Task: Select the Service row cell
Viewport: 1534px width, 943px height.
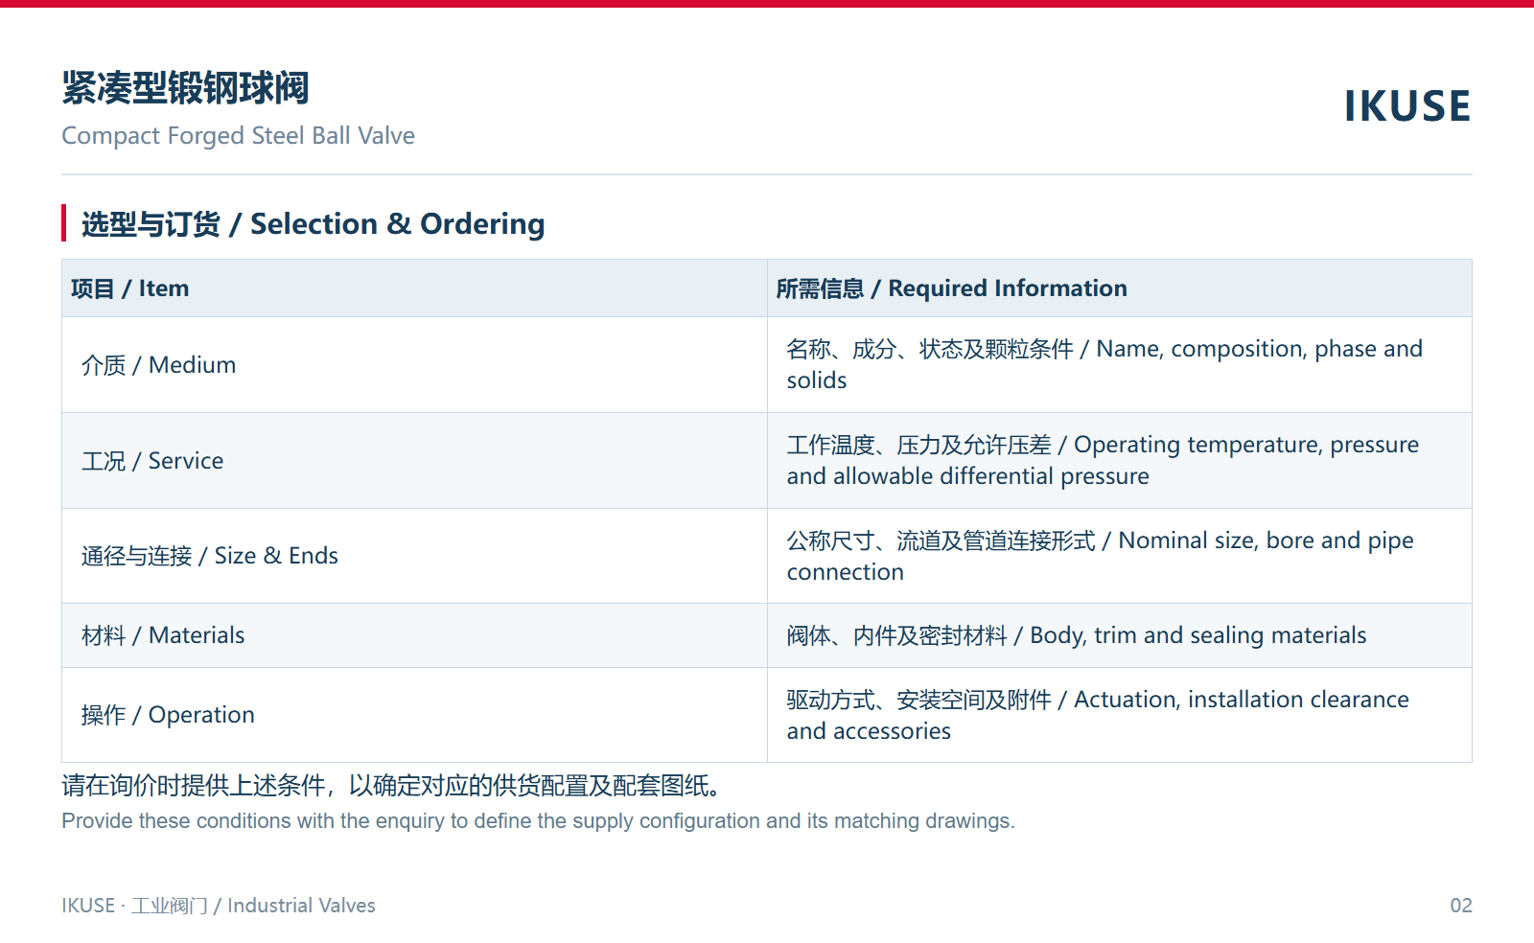Action: click(414, 461)
